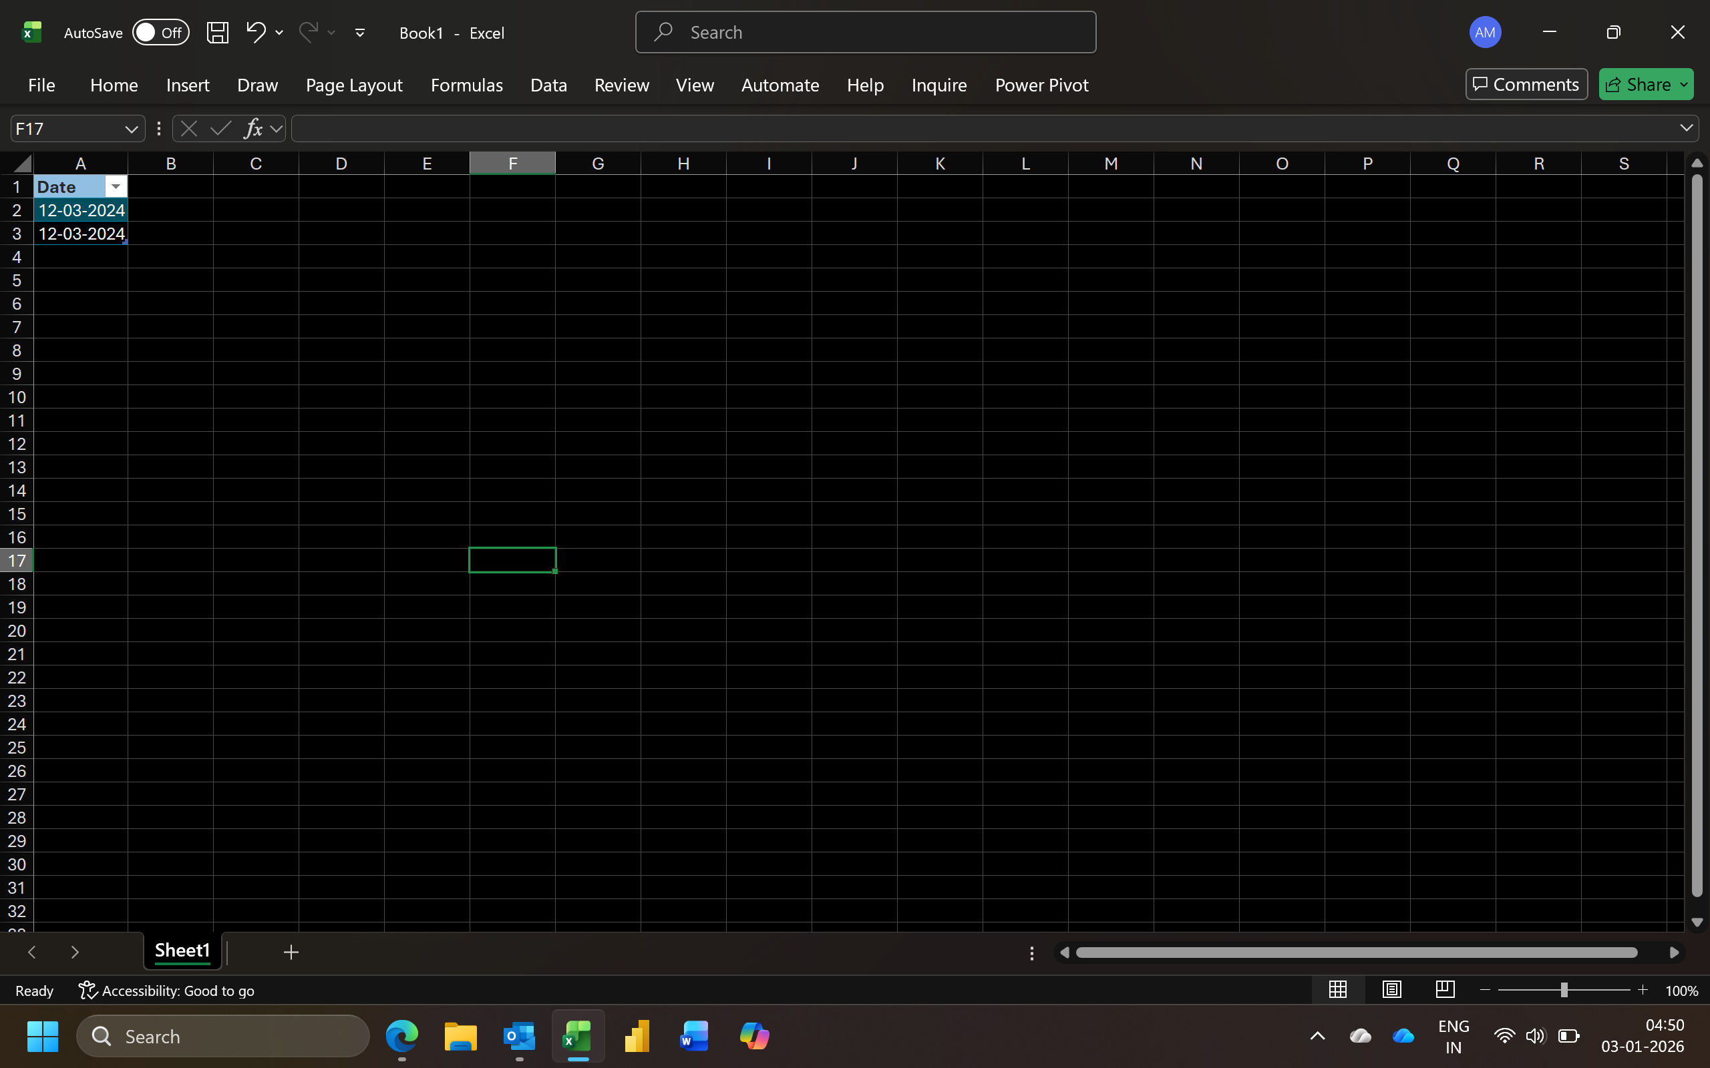The image size is (1710, 1068).
Task: Switch to Page Layout view icon
Action: coord(1391,990)
